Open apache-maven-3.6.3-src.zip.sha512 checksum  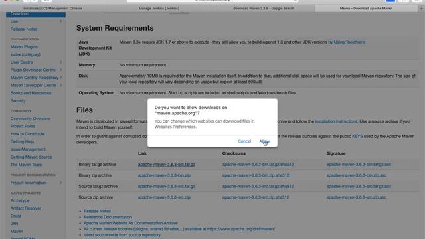coord(256,197)
